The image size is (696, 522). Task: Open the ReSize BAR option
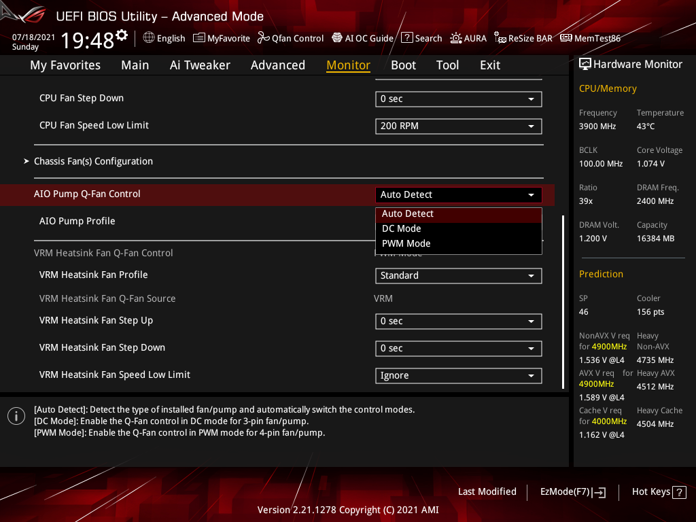tap(523, 38)
